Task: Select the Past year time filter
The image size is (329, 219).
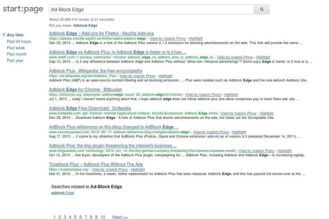Action: pos(15,60)
